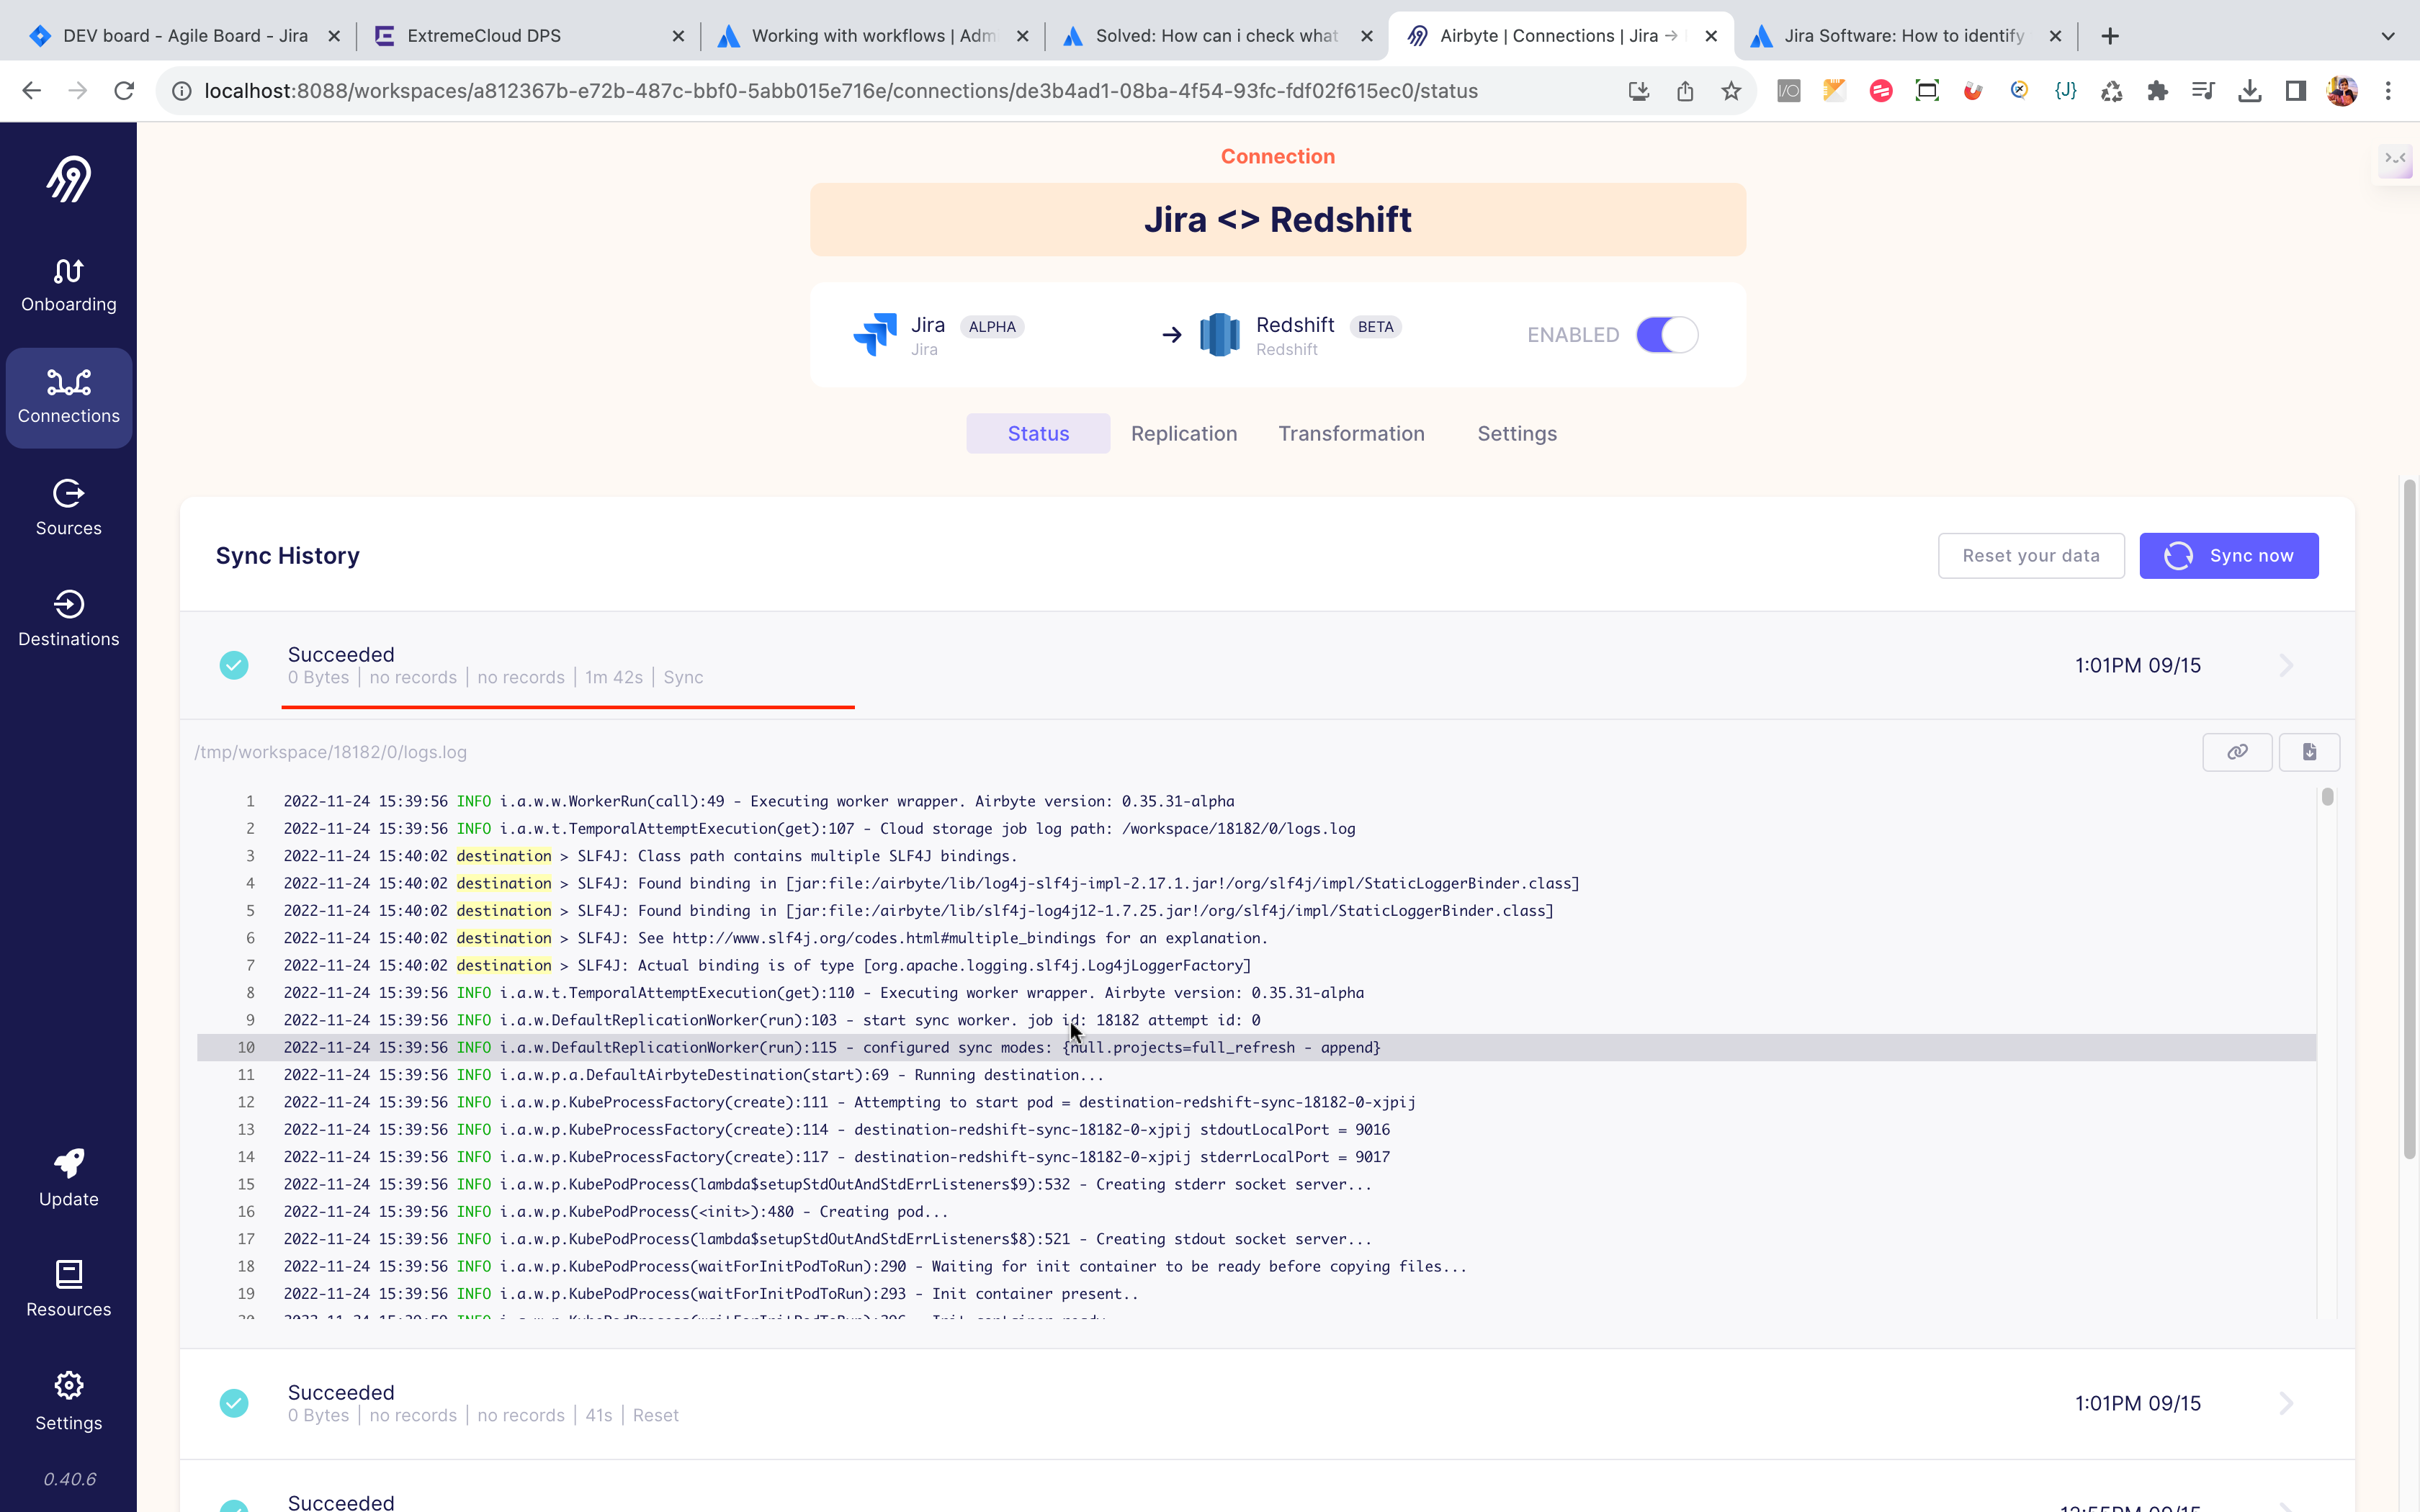Toggle the browser side panel icon
The image size is (2420, 1512).
coord(2295,91)
